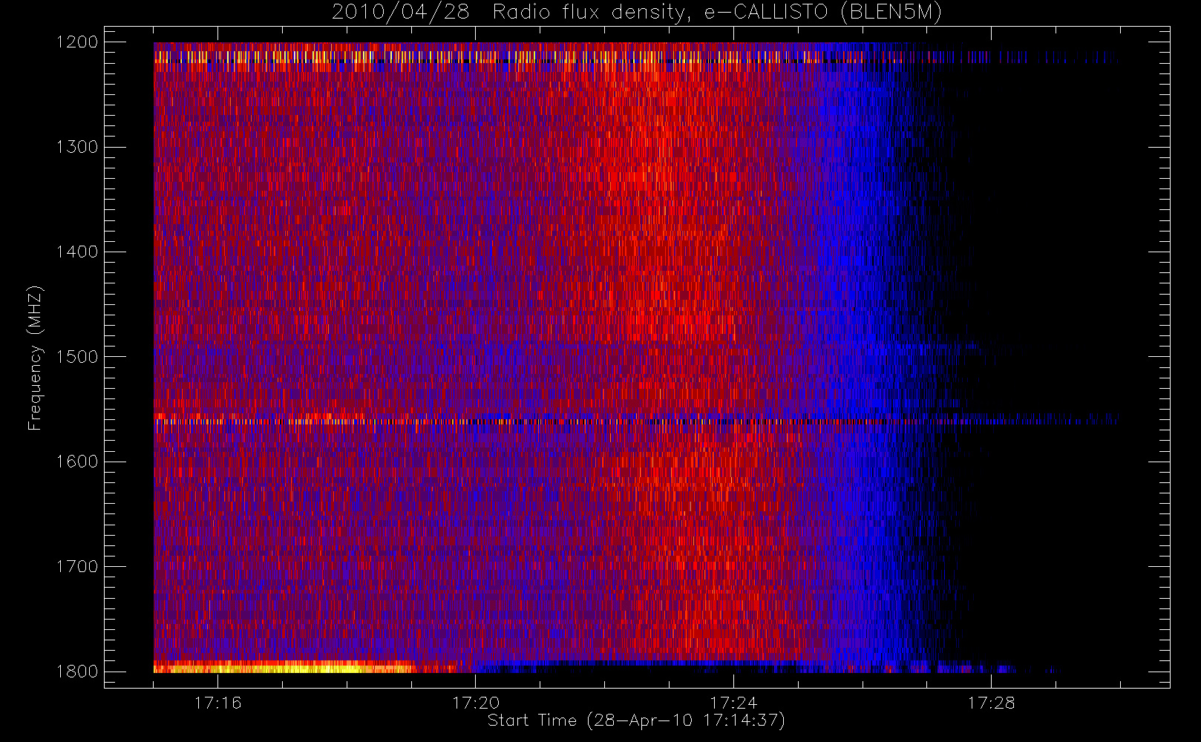Select the '1200' frequency axis label

click(77, 42)
